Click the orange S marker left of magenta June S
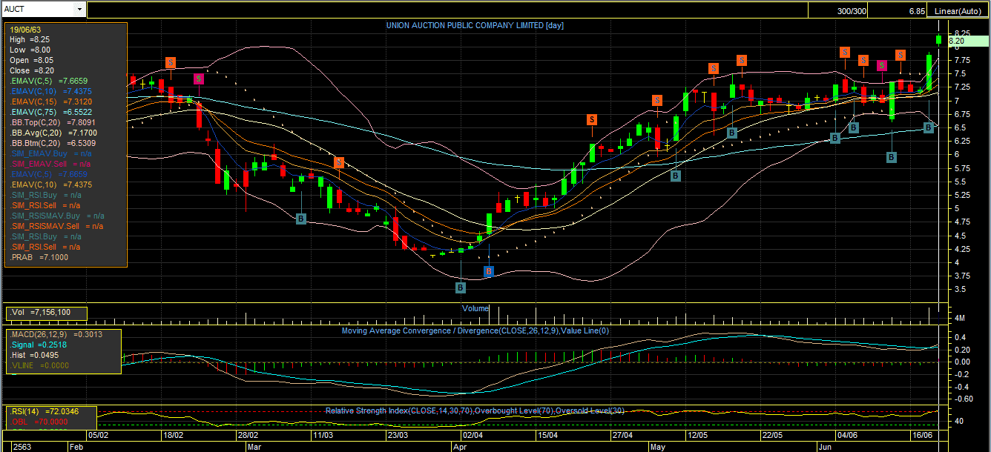Viewport: 991px width, 452px height. pos(863,60)
